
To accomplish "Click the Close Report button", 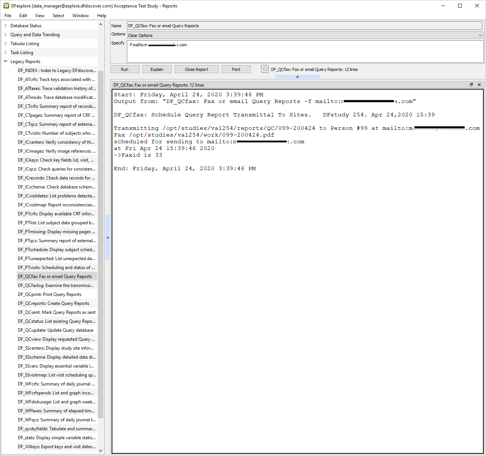I will [196, 69].
